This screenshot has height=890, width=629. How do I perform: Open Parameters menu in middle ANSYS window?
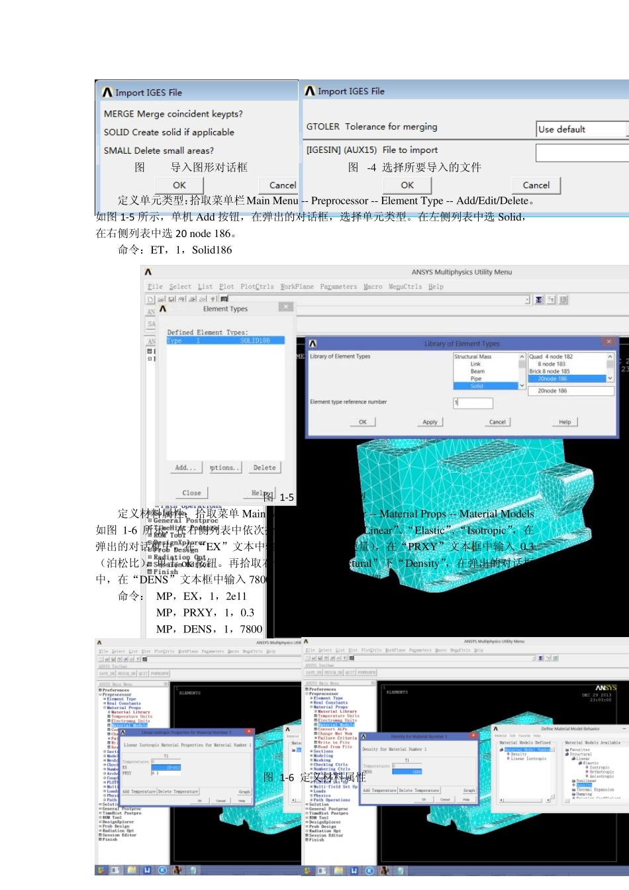(x=338, y=287)
